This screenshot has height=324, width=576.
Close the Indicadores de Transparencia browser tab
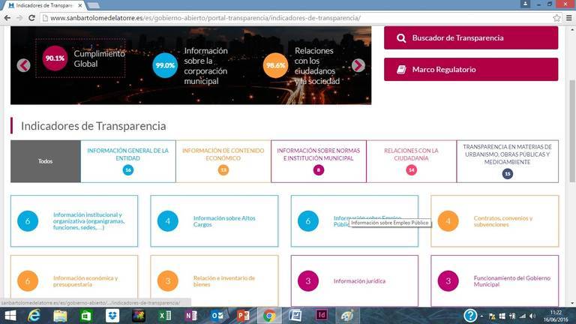(x=80, y=5)
